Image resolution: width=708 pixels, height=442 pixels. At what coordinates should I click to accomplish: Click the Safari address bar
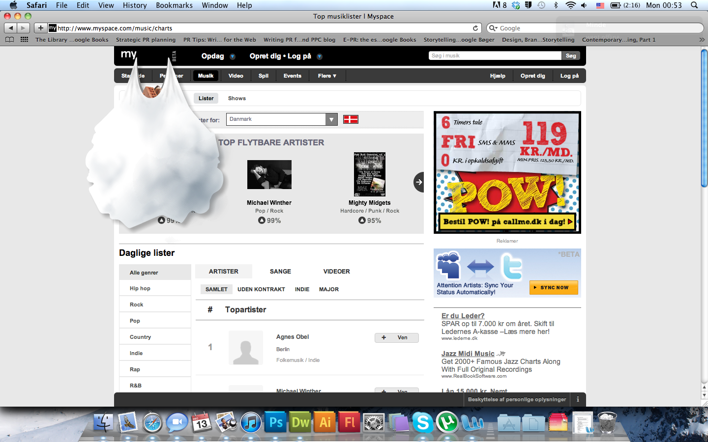click(x=265, y=28)
